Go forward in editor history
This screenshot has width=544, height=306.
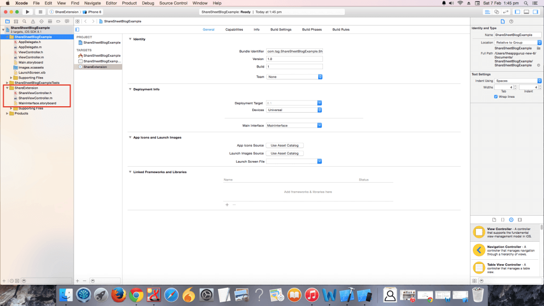(93, 21)
